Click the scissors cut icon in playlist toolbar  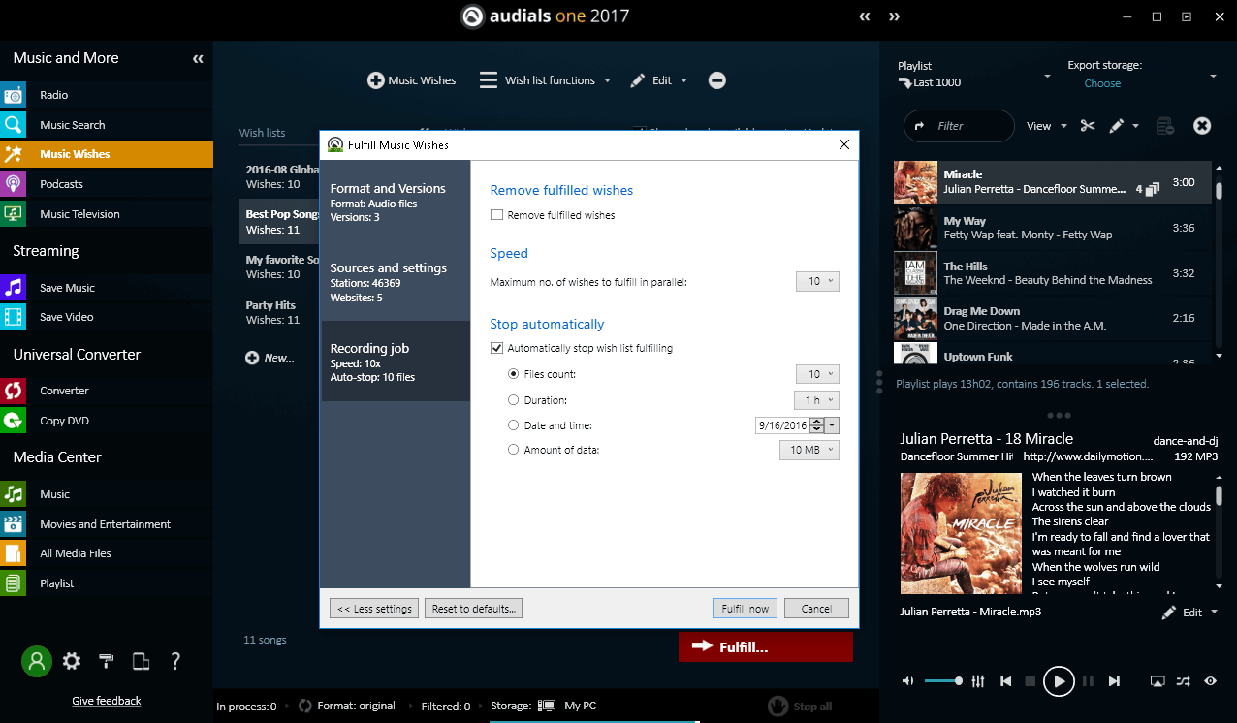coord(1087,126)
